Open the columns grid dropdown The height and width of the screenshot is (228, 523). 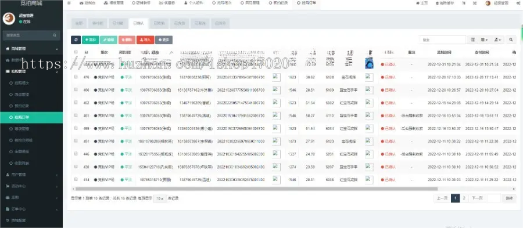pos(484,40)
